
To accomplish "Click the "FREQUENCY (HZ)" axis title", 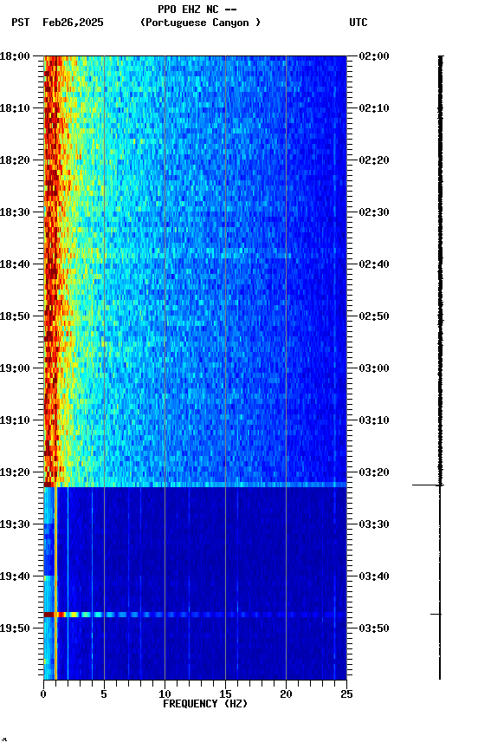I will 205,705.
